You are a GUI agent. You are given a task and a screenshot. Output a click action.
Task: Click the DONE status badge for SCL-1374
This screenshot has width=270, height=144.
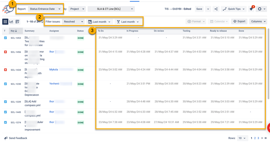click(x=81, y=122)
